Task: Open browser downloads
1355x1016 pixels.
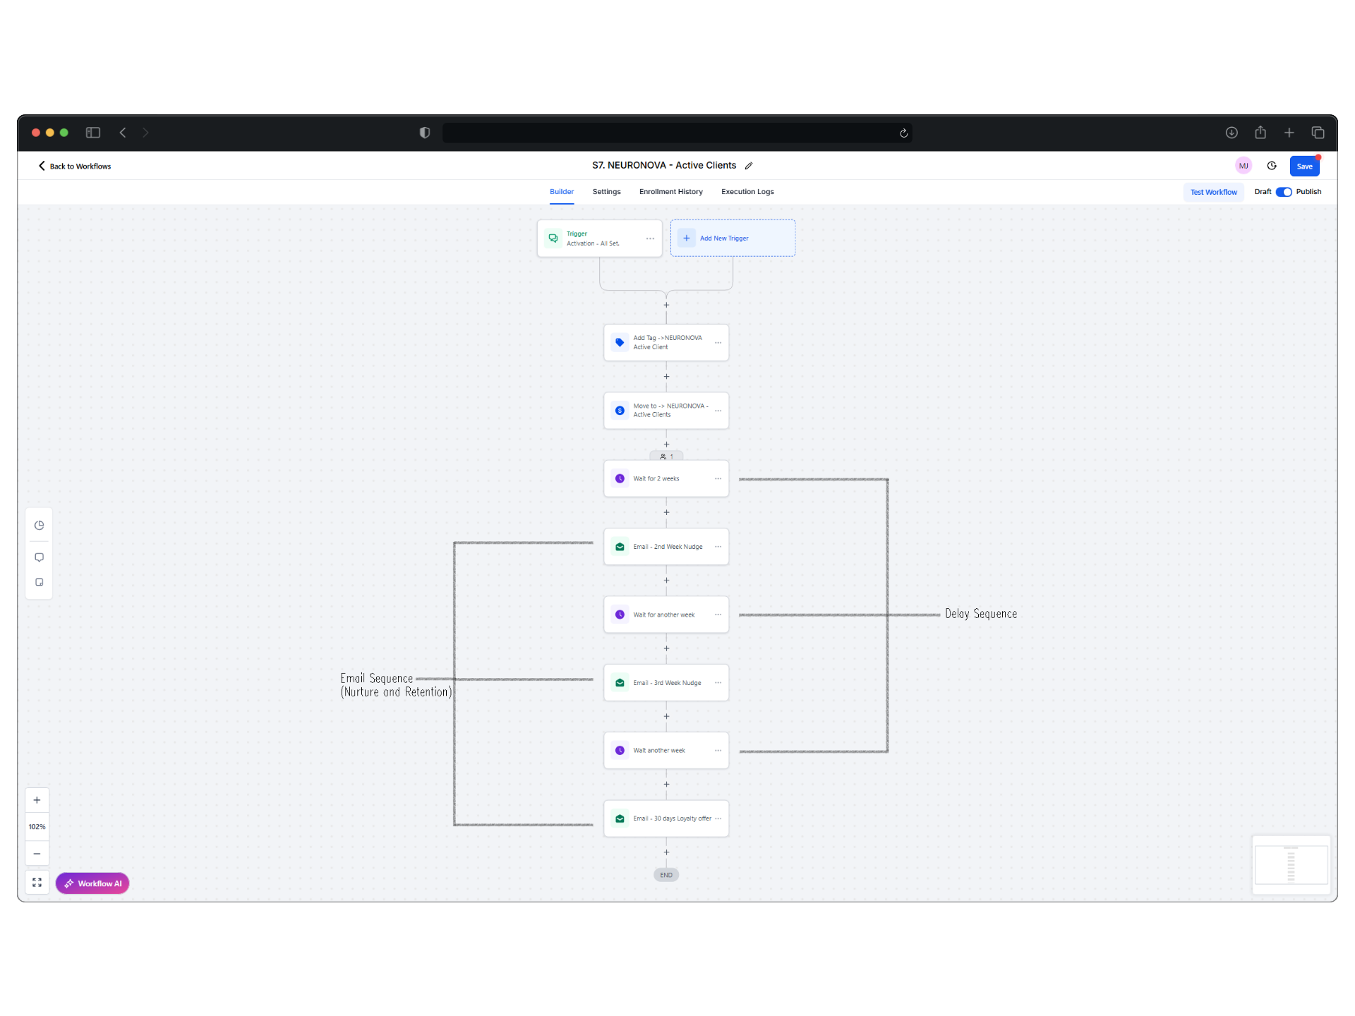Action: point(1231,133)
